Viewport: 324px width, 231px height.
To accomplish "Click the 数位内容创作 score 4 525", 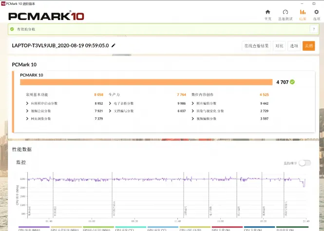I will coord(264,95).
